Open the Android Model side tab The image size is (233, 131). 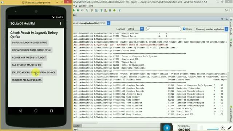click(x=231, y=114)
